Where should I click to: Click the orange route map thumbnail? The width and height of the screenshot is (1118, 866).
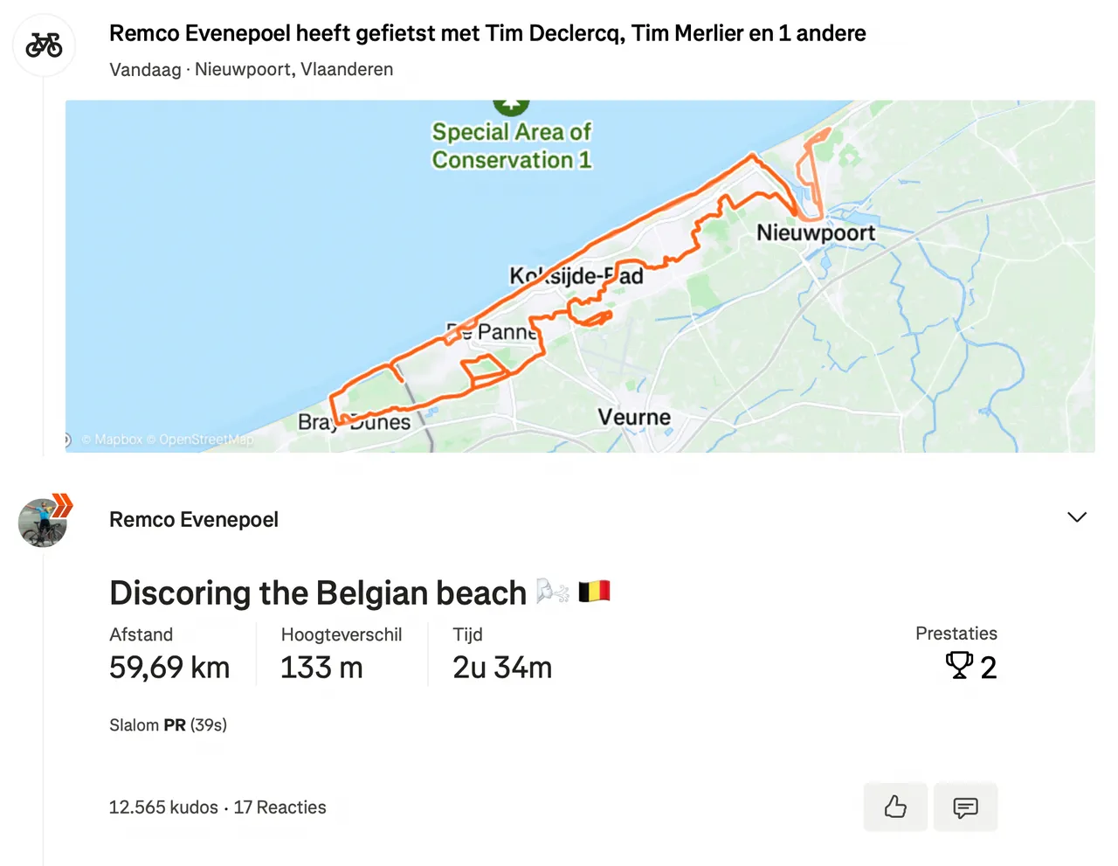[580, 276]
